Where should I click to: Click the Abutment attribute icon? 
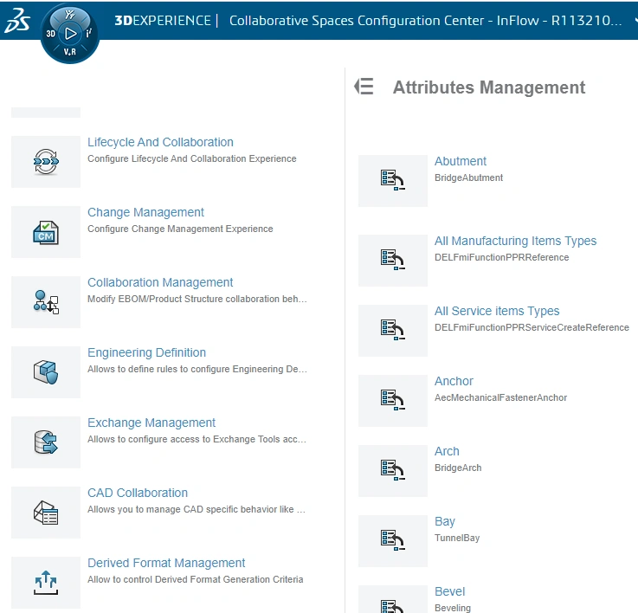393,181
